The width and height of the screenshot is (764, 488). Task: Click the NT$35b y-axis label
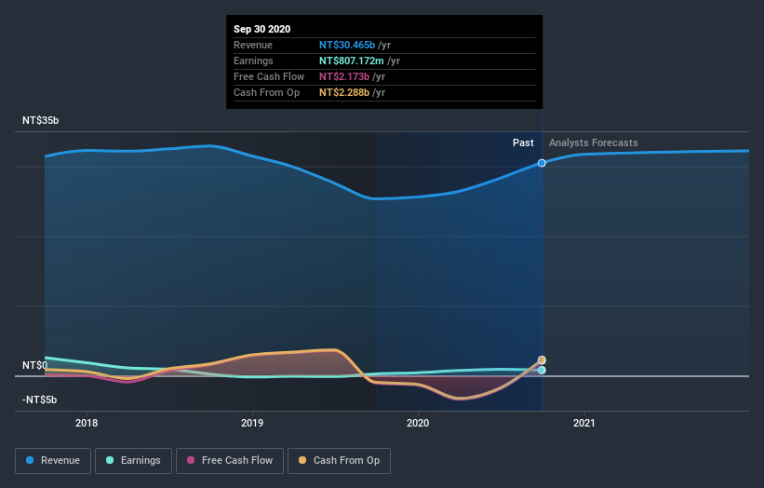click(x=40, y=120)
